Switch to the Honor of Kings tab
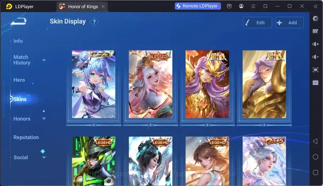 (x=82, y=7)
